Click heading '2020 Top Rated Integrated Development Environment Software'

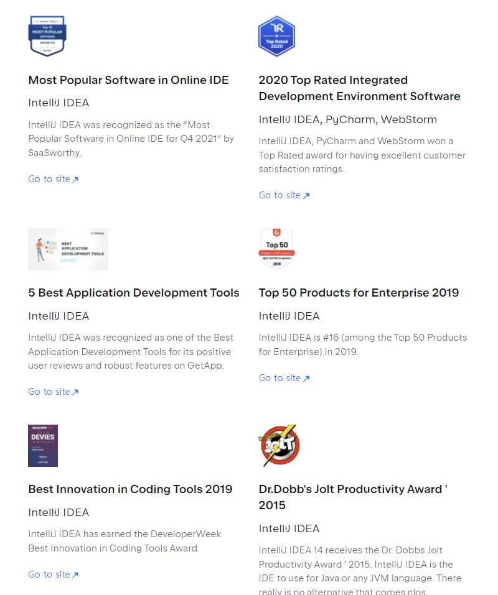[x=359, y=88]
